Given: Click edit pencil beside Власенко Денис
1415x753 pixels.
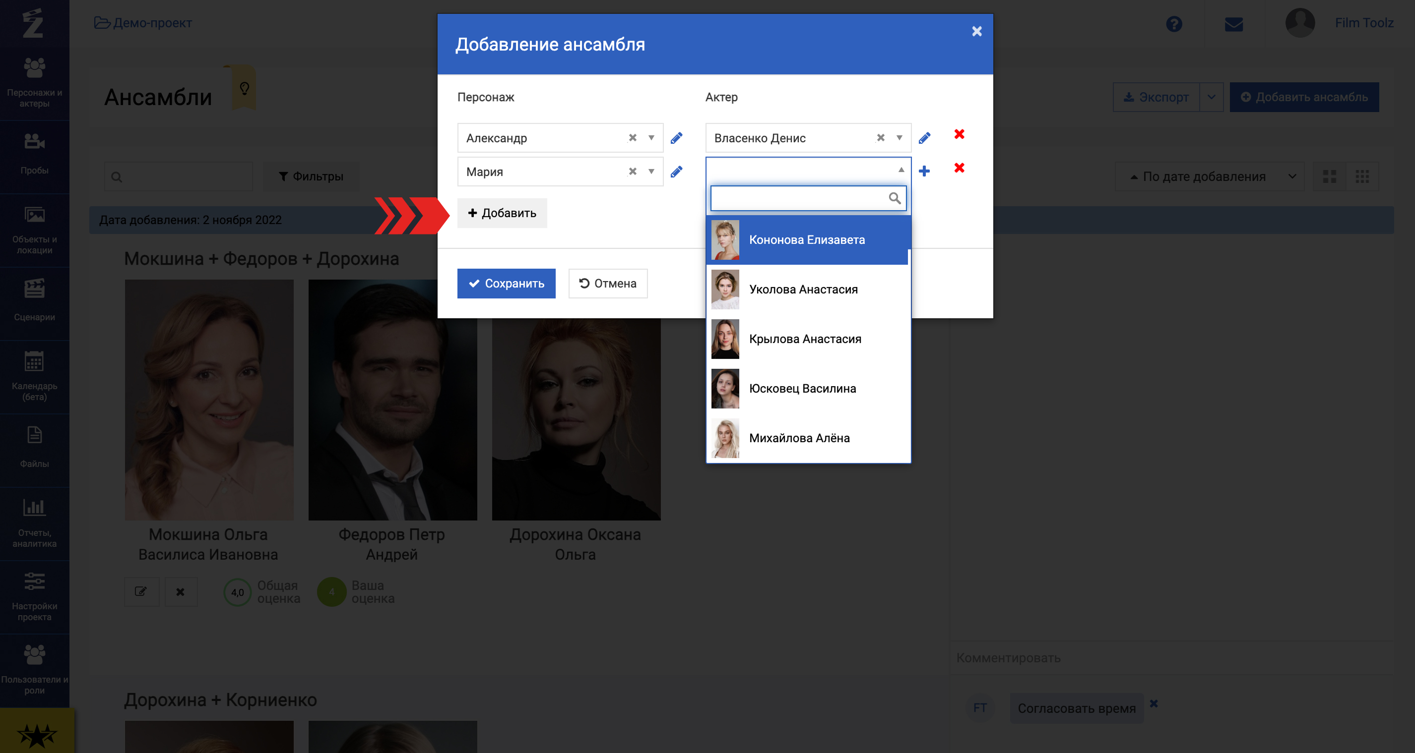Looking at the screenshot, I should click(x=924, y=138).
